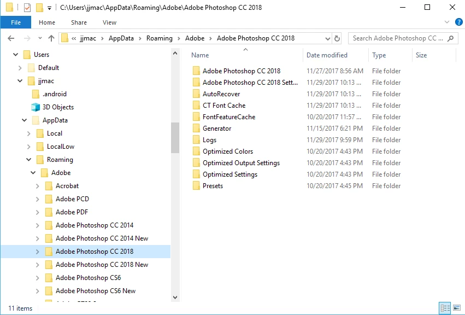Click the navigation pane scroll down arrow
The width and height of the screenshot is (465, 315).
[x=175, y=297]
